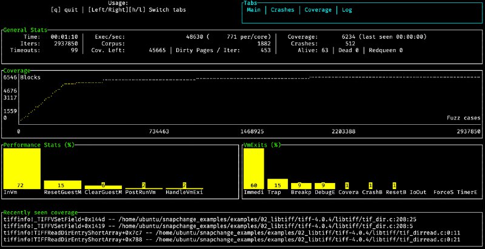The image size is (485, 249).
Task: Click the TIFFReadDirEntryShortArray+0x788 coverage line
Action: click(x=231, y=240)
